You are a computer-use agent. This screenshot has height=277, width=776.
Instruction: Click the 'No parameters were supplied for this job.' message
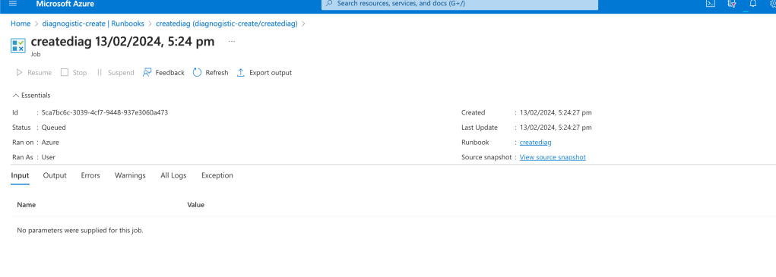point(80,230)
